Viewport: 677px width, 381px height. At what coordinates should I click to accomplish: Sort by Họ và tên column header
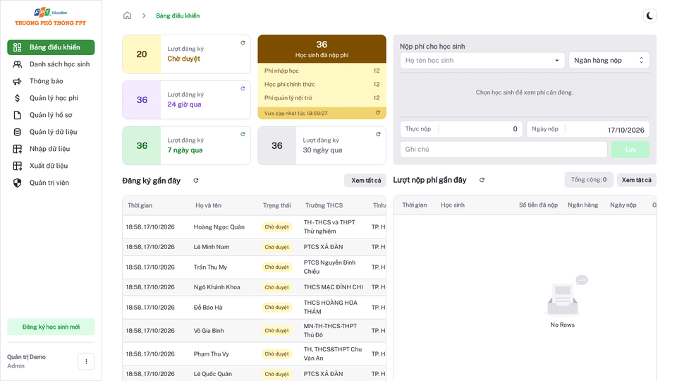pyautogui.click(x=208, y=205)
